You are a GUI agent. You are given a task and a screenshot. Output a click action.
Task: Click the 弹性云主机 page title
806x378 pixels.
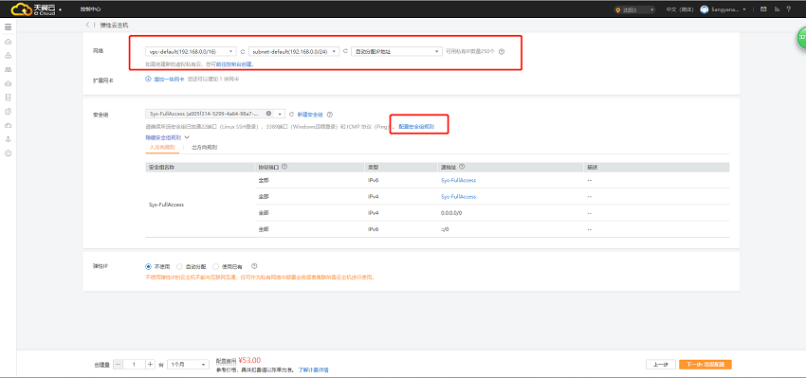coord(114,25)
